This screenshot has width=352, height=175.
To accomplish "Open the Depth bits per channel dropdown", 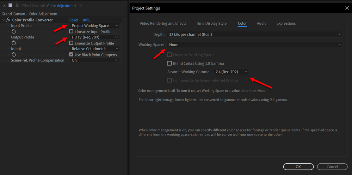I will click(254, 34).
